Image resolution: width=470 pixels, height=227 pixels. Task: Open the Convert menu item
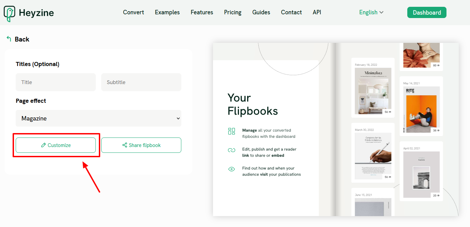(133, 12)
